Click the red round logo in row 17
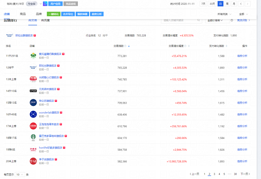 pyautogui.click(x=33, y=126)
